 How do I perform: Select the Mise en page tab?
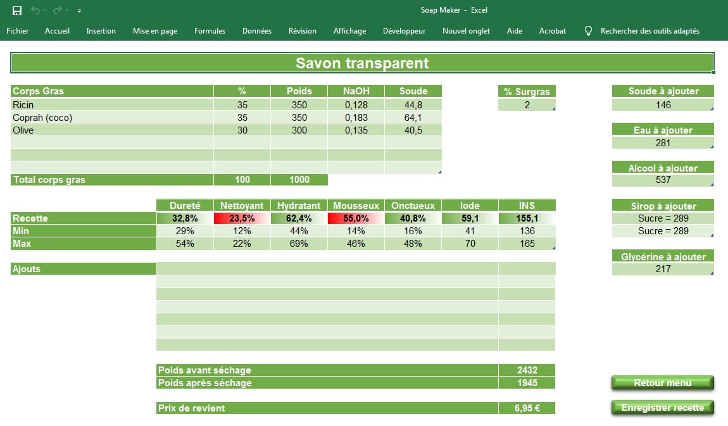coord(155,30)
